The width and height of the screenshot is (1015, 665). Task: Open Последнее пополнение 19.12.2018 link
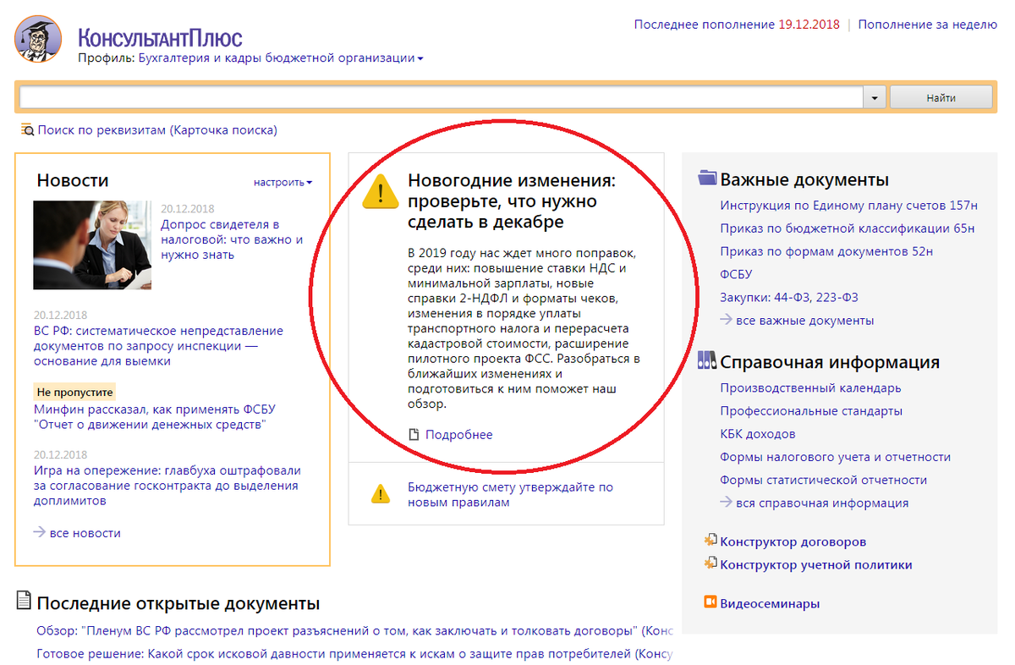(737, 25)
